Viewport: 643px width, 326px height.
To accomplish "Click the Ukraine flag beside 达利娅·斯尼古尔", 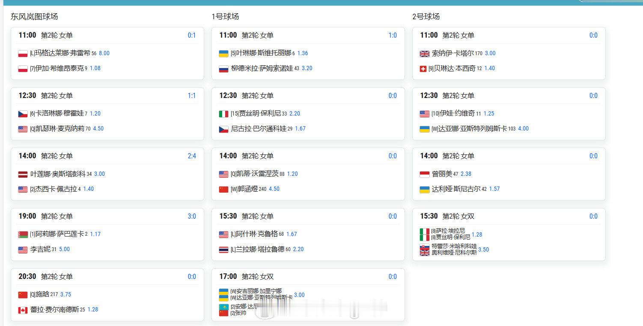I will [x=424, y=189].
